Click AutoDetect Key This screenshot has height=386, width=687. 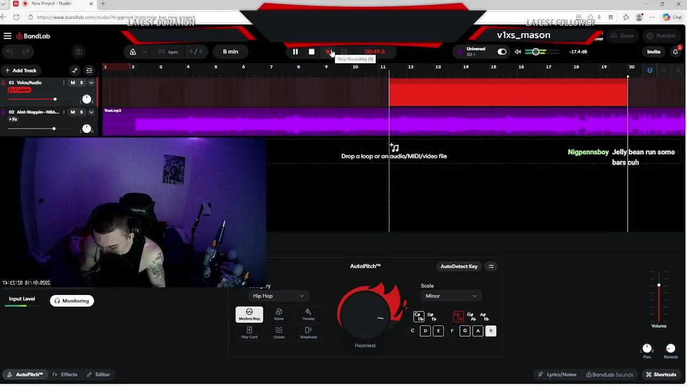point(459,266)
